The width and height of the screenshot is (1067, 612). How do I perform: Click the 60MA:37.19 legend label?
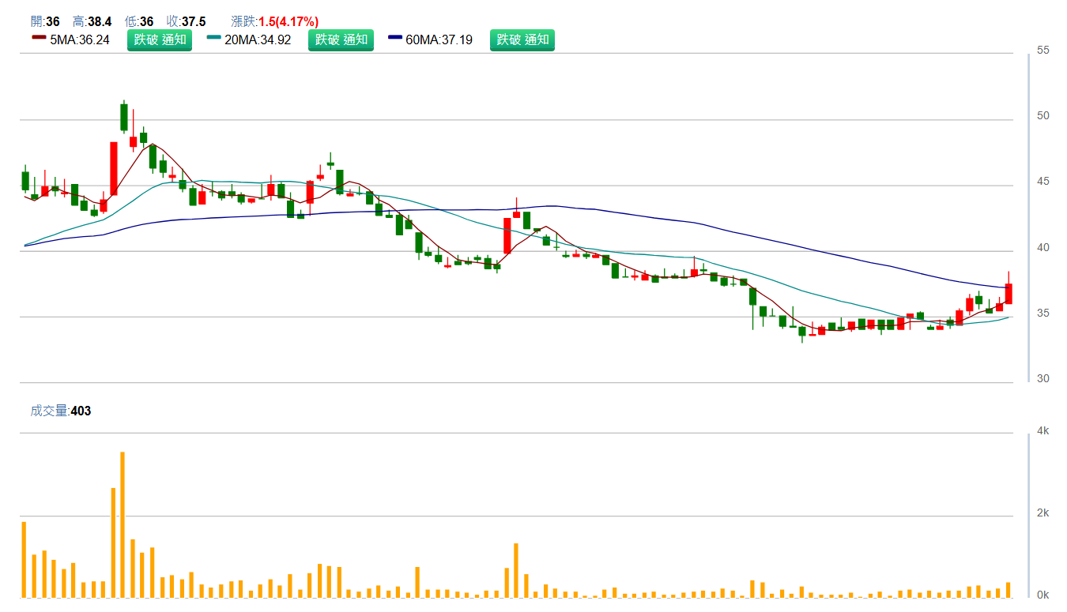439,39
